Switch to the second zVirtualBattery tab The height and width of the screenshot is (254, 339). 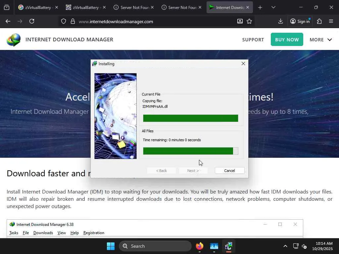tap(83, 7)
